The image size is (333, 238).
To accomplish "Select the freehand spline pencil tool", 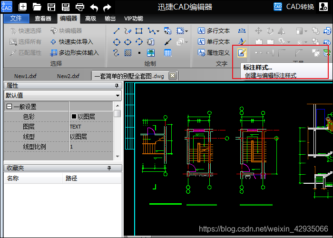I will tap(127, 31).
